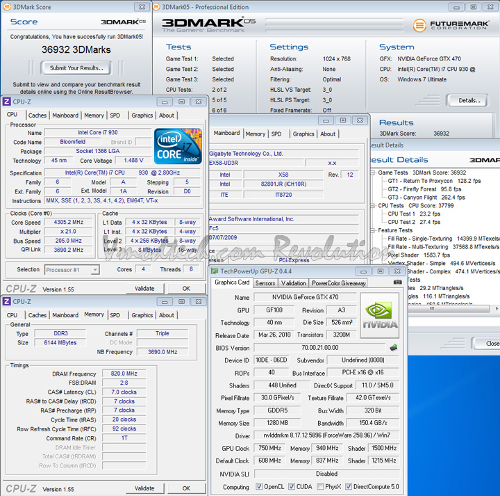This screenshot has width=500, height=496.
Task: Click the GPU-Z title bar icon
Action: 215,271
